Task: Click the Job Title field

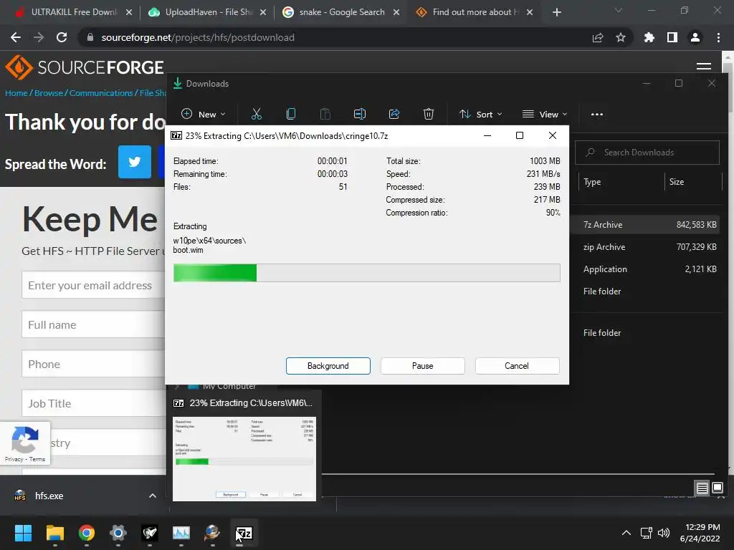Action: pyautogui.click(x=94, y=402)
